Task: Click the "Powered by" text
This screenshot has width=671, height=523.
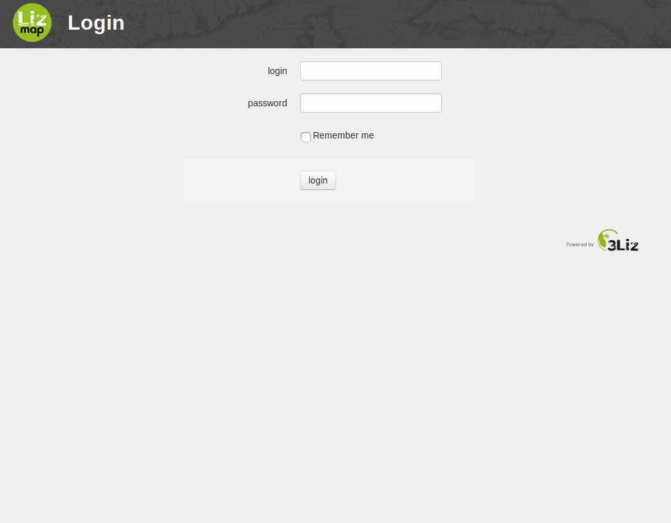Action: [x=580, y=245]
